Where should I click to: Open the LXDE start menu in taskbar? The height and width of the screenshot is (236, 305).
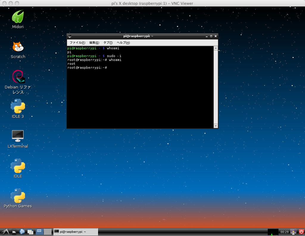pos(5,232)
